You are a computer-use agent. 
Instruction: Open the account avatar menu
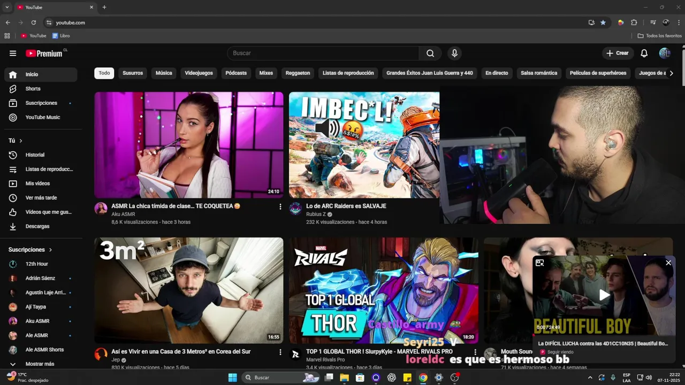point(665,53)
